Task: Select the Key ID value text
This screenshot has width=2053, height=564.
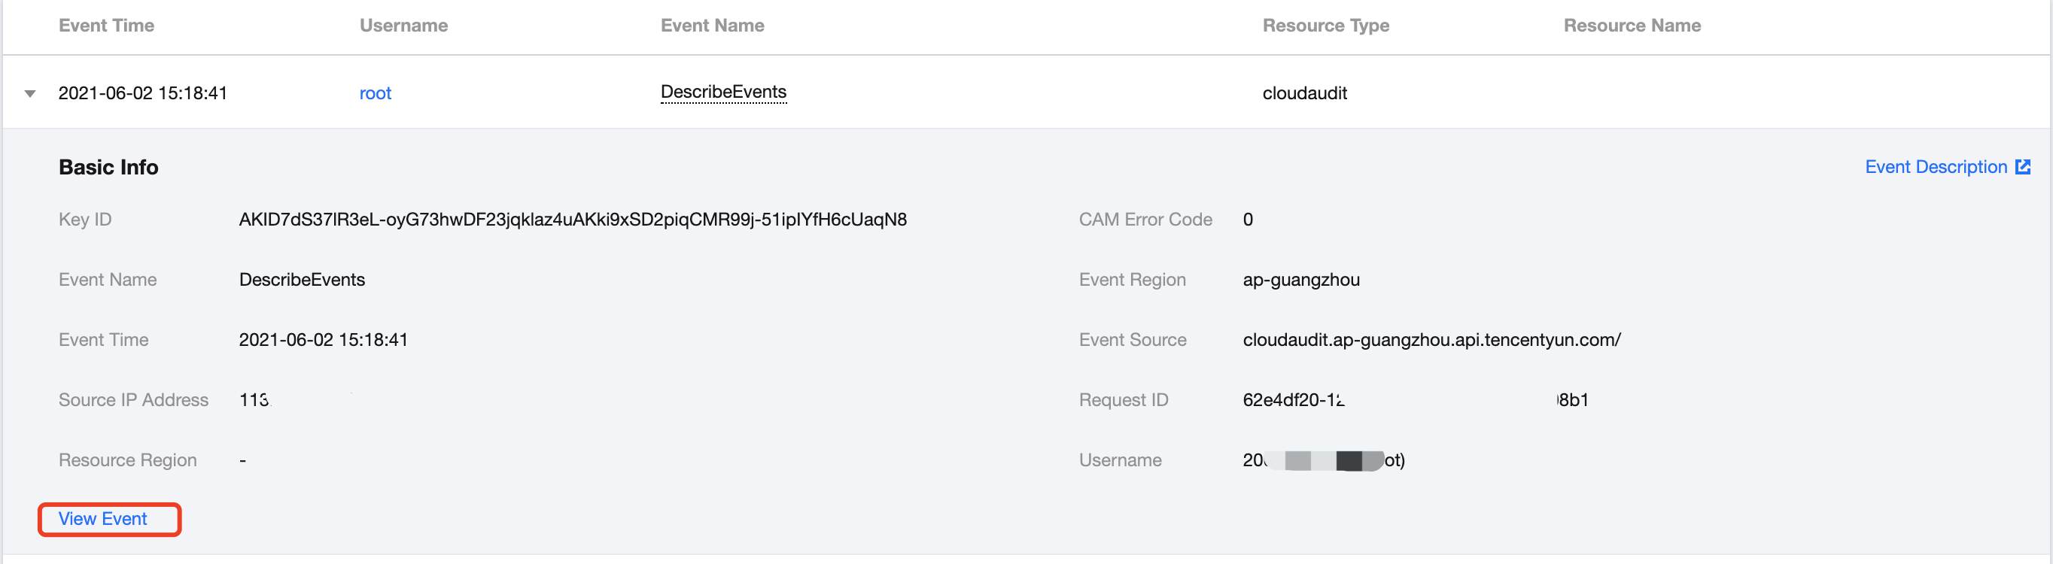Action: pyautogui.click(x=572, y=220)
